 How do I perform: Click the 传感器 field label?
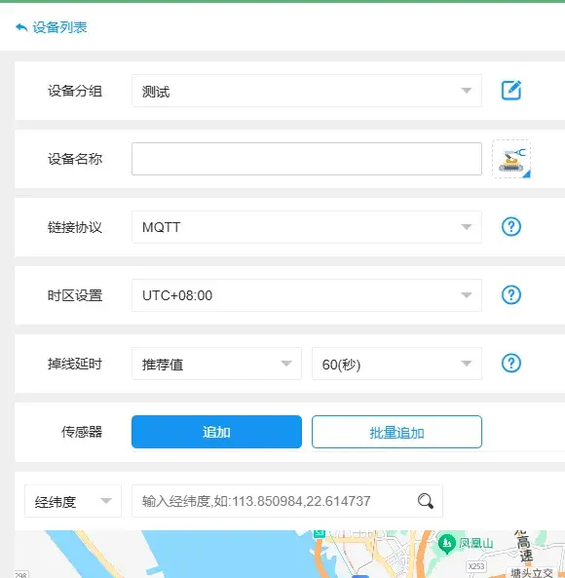[82, 432]
